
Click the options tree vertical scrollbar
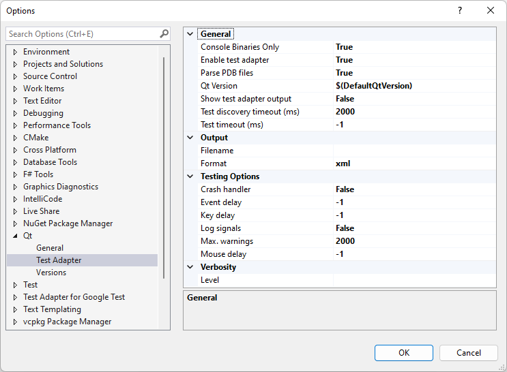pyautogui.click(x=164, y=168)
